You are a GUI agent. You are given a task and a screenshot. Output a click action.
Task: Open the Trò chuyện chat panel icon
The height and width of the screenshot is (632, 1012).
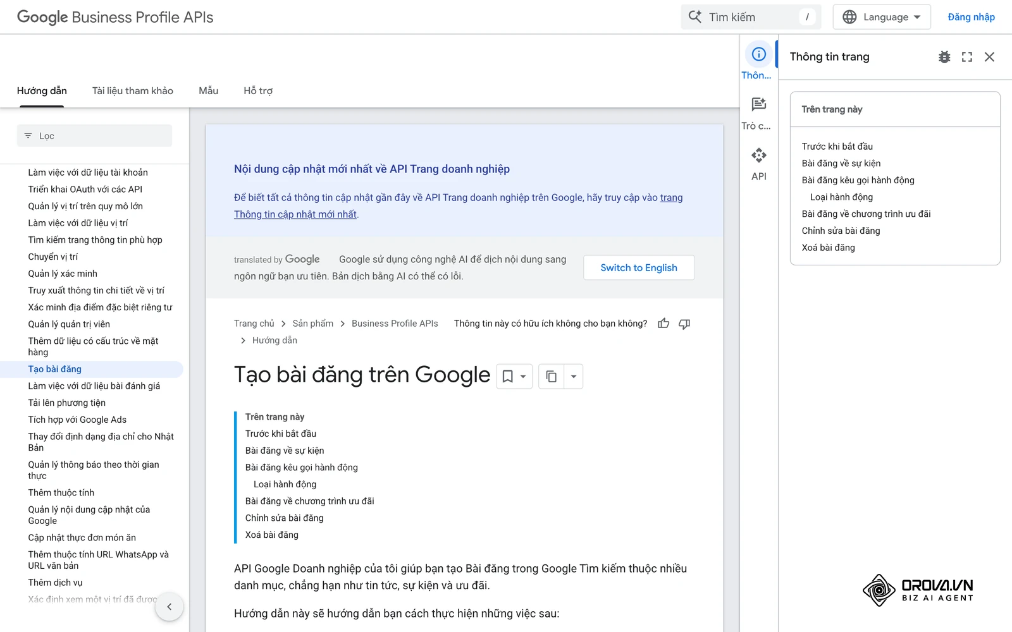click(x=758, y=104)
